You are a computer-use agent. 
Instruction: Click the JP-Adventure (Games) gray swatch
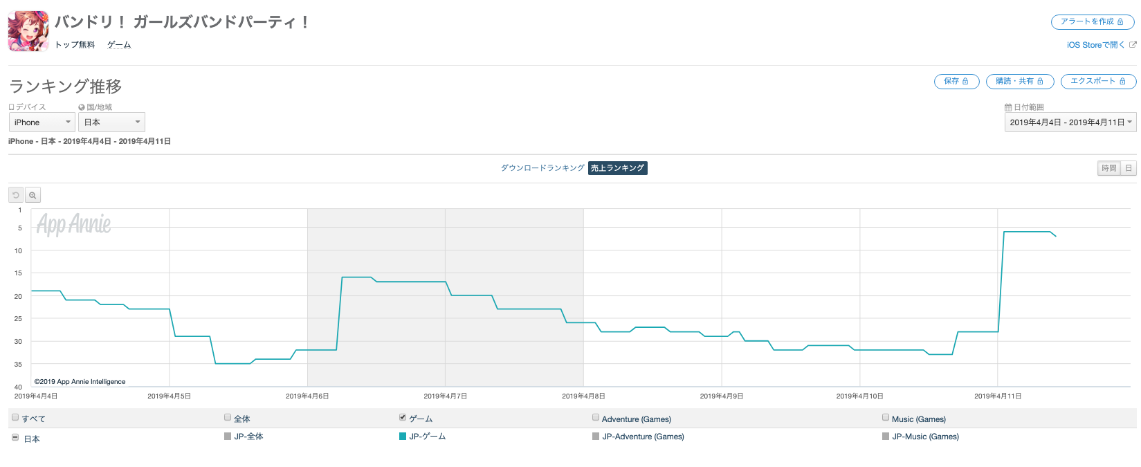pyautogui.click(x=596, y=437)
